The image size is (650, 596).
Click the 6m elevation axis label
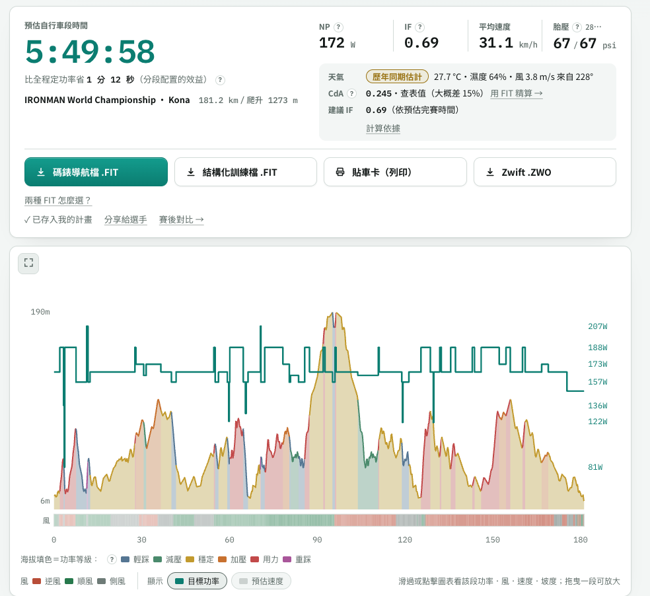pos(45,501)
